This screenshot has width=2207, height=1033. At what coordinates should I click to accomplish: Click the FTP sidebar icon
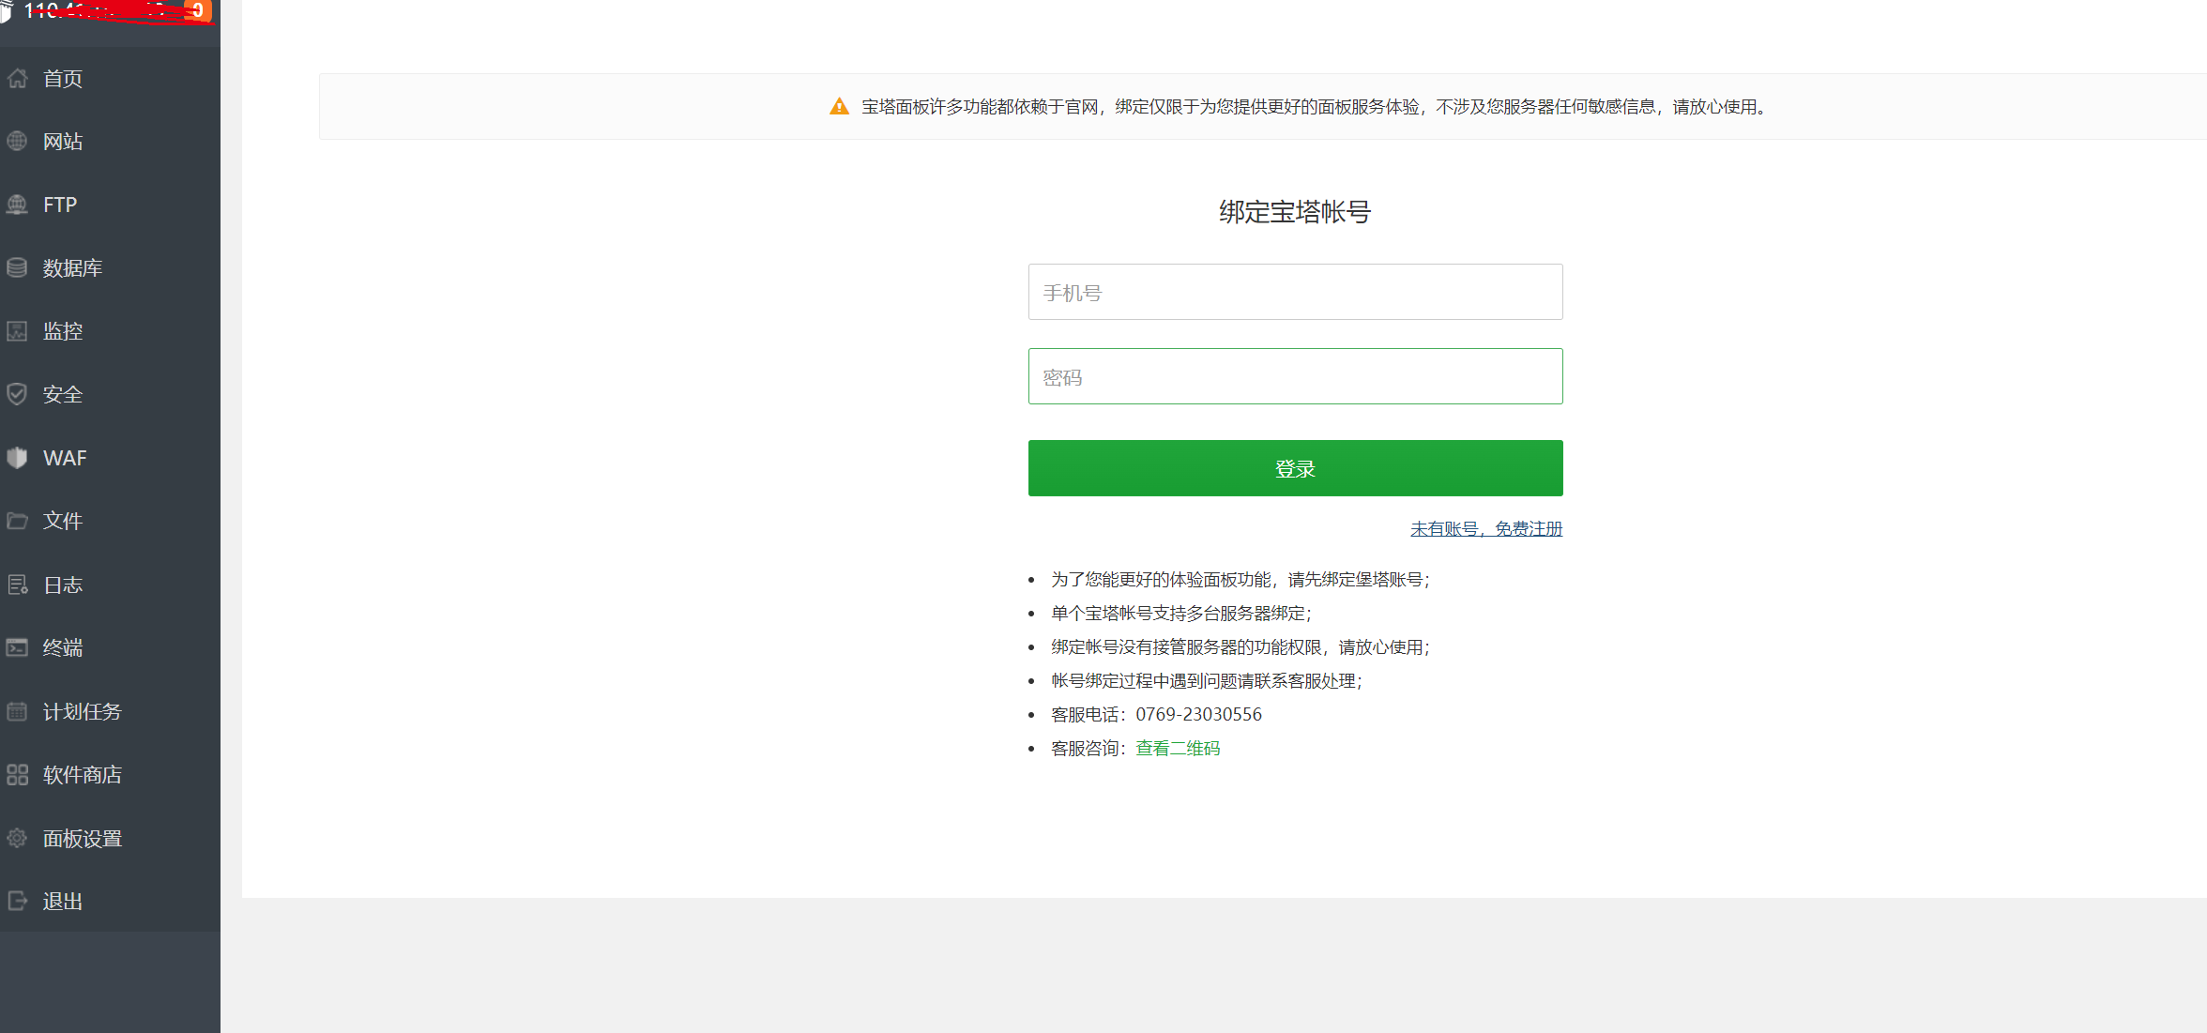(x=17, y=205)
